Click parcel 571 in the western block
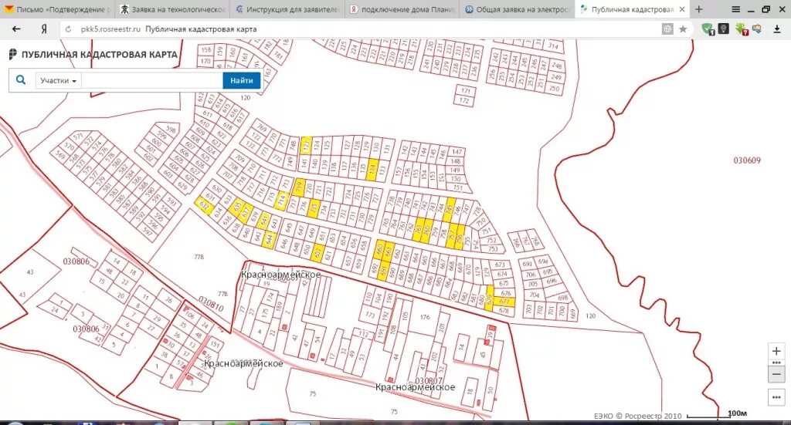This screenshot has height=425, width=791. pyautogui.click(x=78, y=137)
